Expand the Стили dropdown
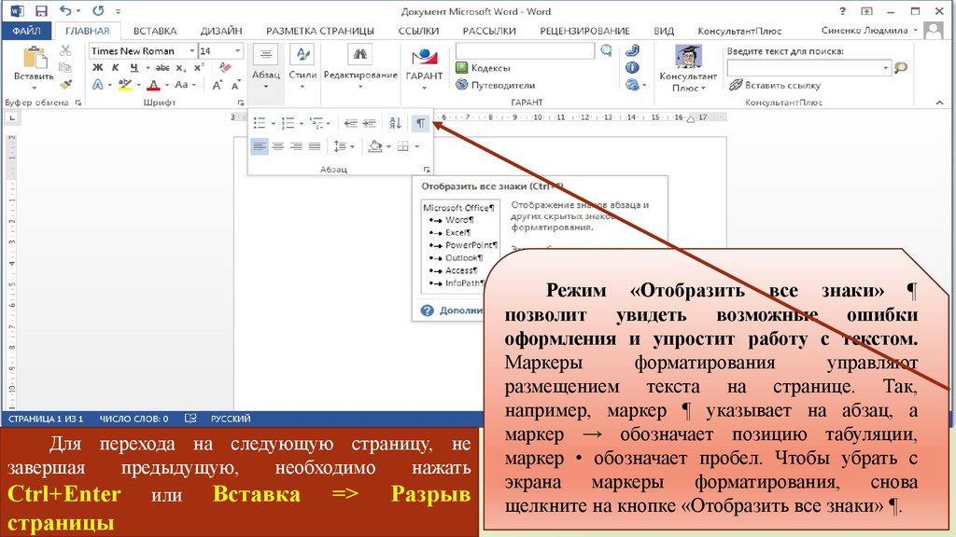Image resolution: width=956 pixels, height=537 pixels. [302, 68]
